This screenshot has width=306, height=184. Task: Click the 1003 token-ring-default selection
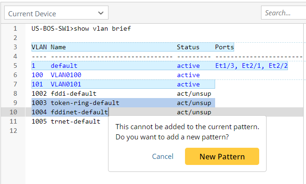click(x=123, y=103)
